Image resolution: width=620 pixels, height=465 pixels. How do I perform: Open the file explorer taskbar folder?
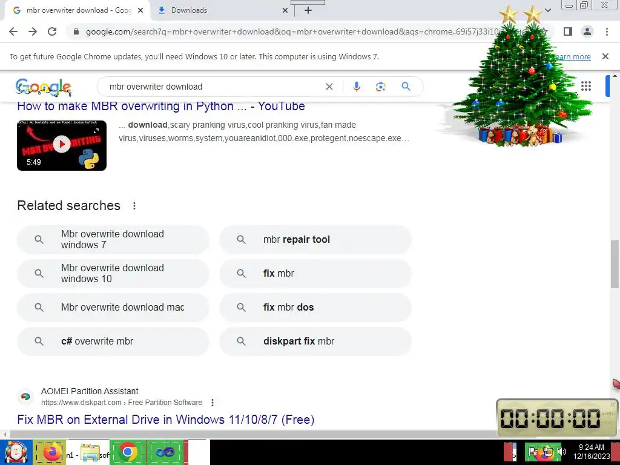pos(90,452)
